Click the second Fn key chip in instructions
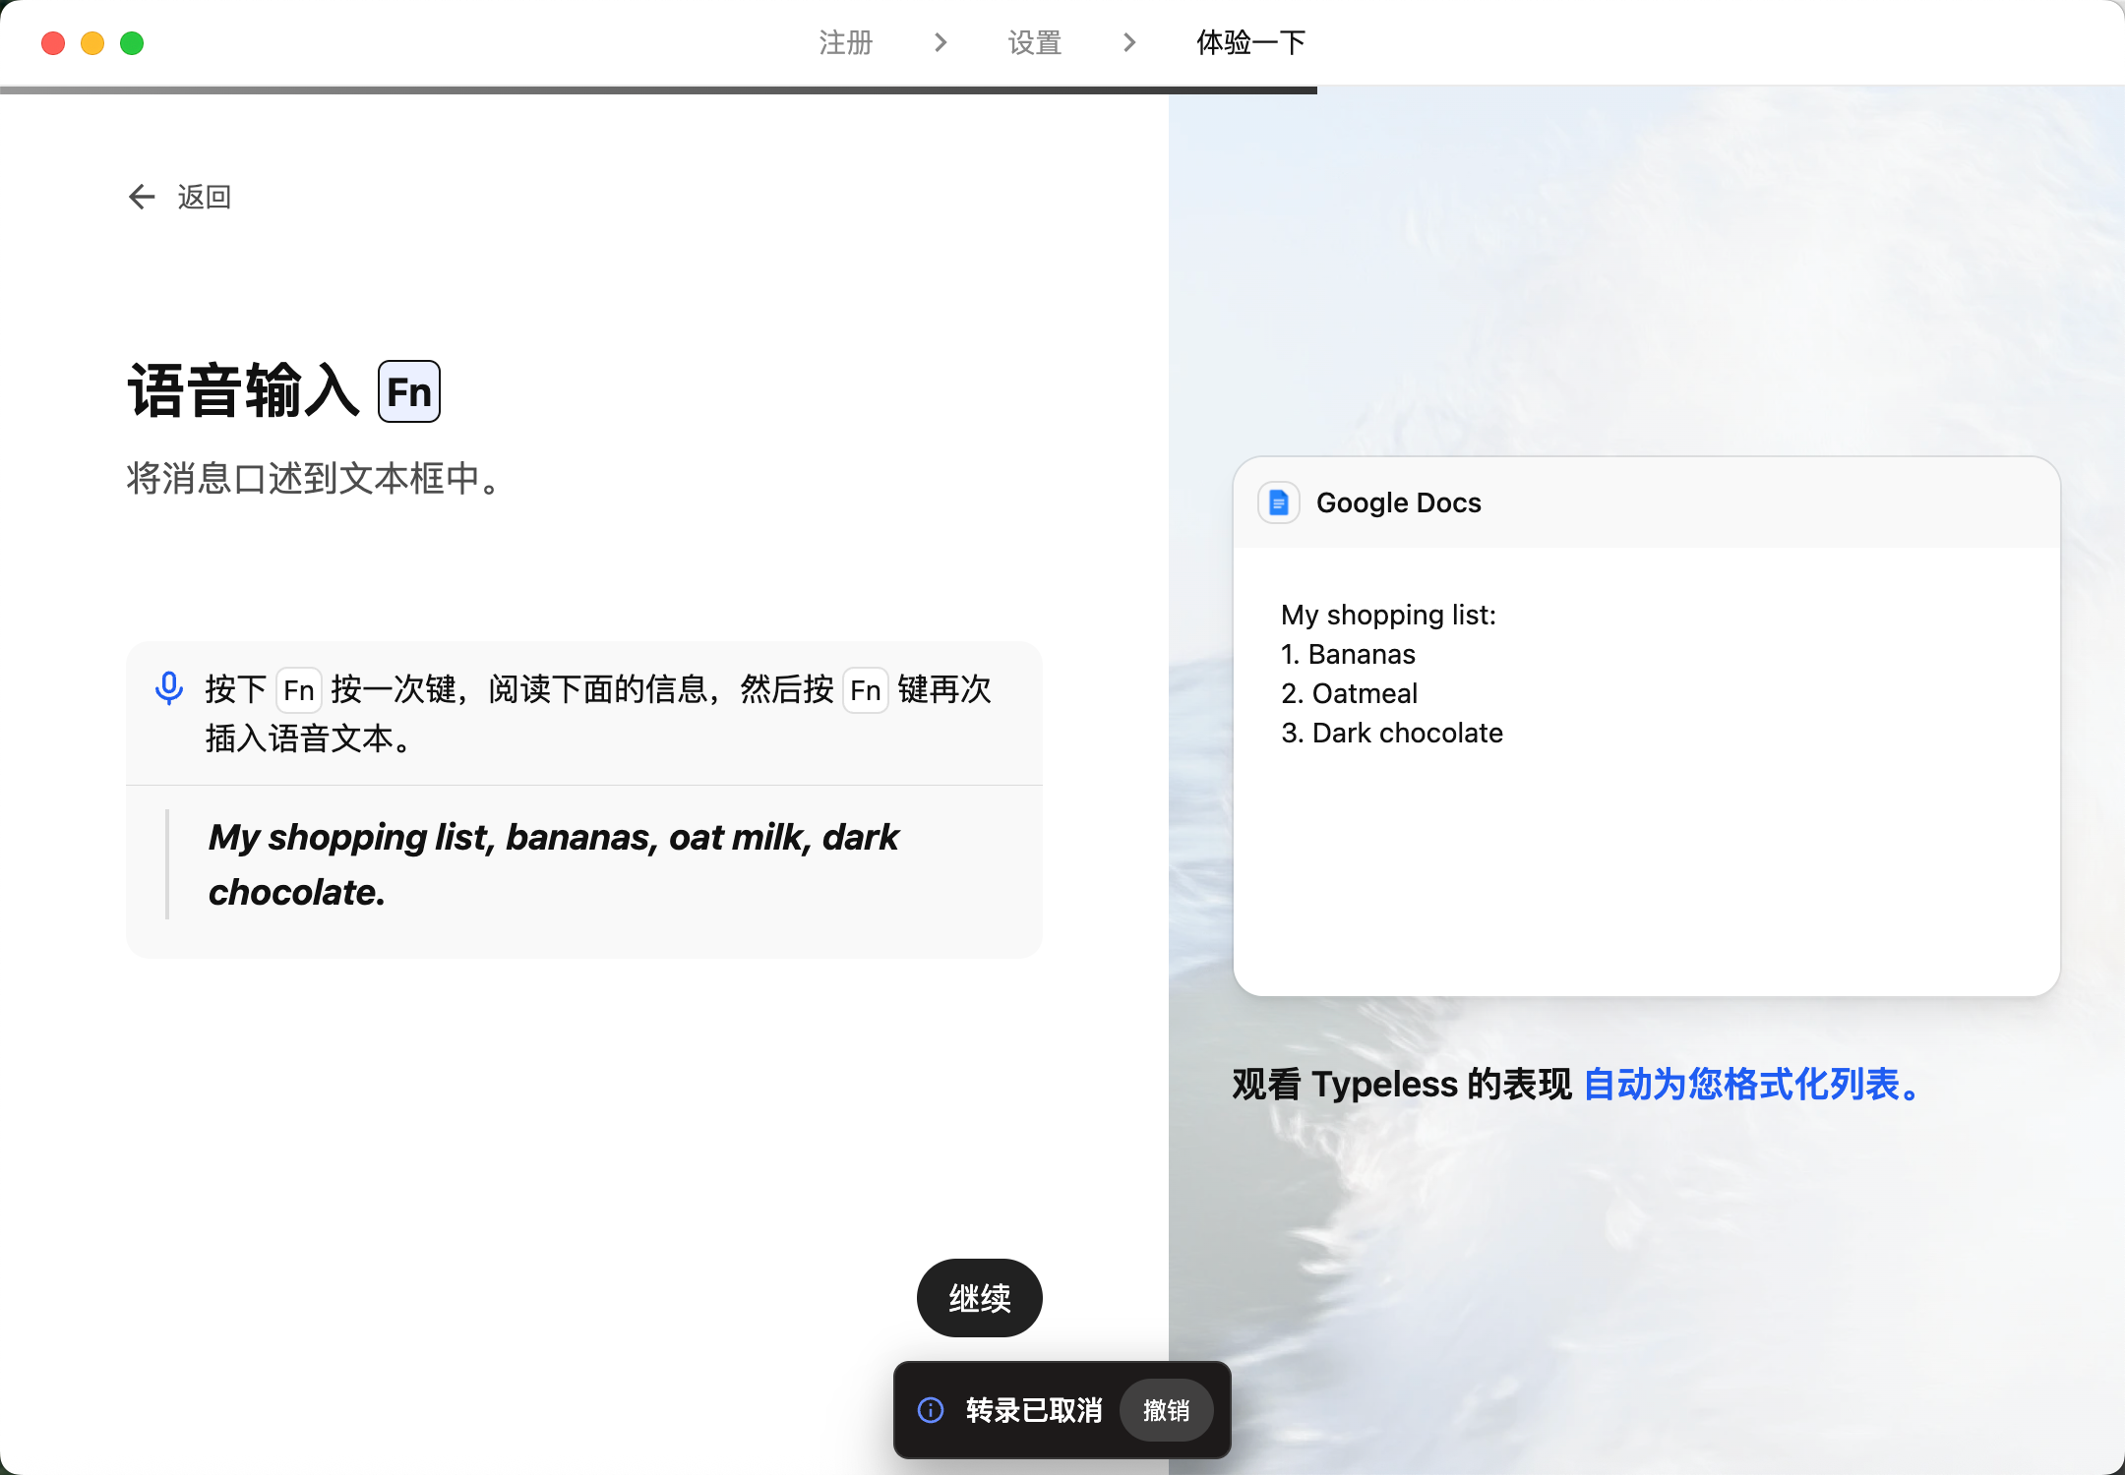This screenshot has width=2125, height=1475. pos(865,690)
